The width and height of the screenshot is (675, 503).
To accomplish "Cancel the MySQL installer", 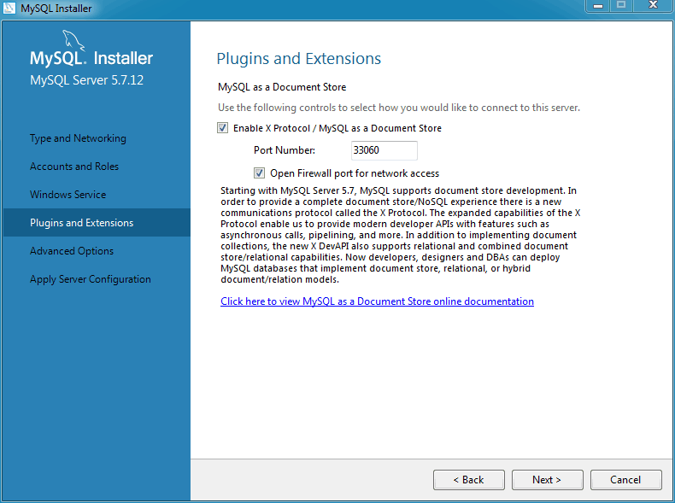I will (626, 480).
